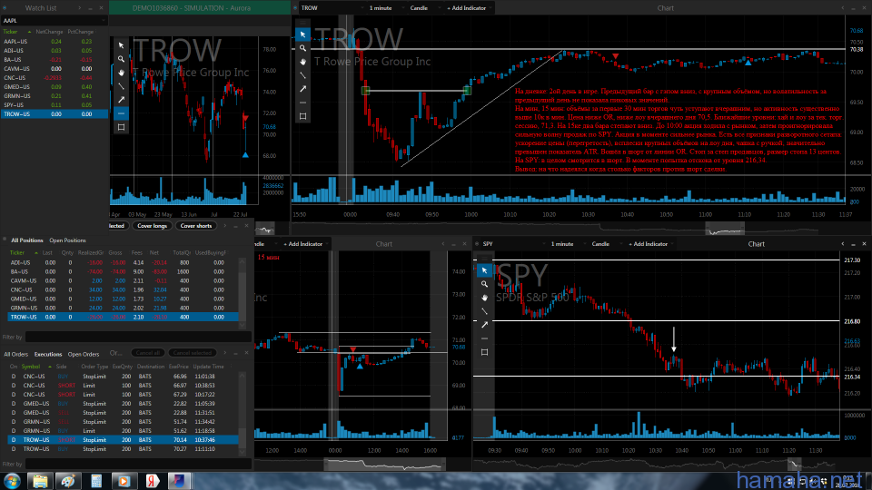Image resolution: width=872 pixels, height=490 pixels.
Task: Select TROW-US BUY execution at 11:11:10
Action: pos(123,449)
